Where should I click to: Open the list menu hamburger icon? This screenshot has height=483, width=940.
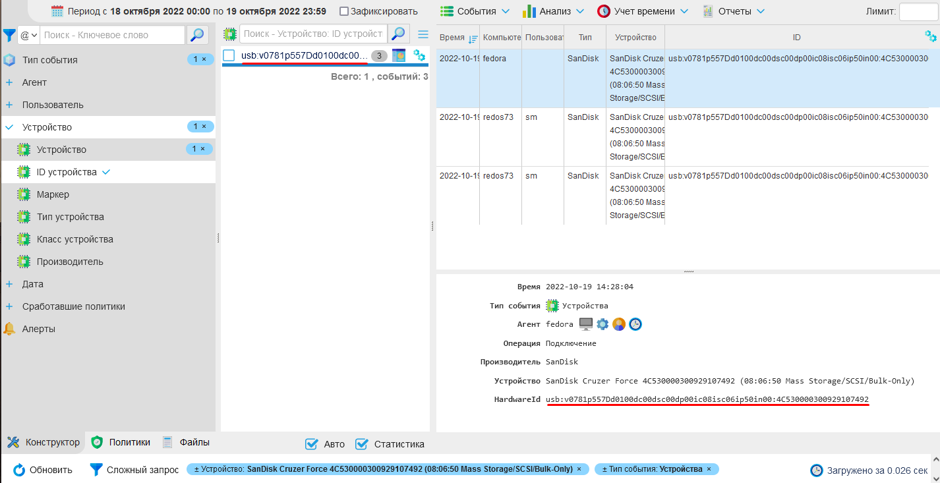[x=423, y=34]
